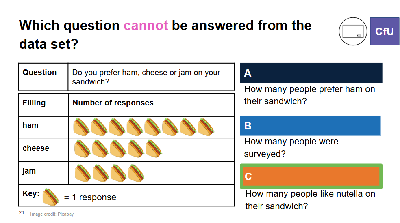Viewport: 400px width, 223px height.
Task: Click the first sandwich in the jam row
Action: click(x=83, y=173)
